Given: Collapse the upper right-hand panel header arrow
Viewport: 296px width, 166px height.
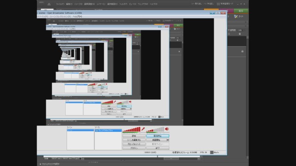Looking at the screenshot, I should [x=246, y=22].
